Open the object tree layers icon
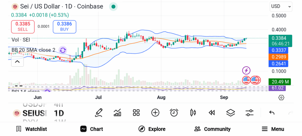This screenshot has height=136, width=302. tap(230, 112)
